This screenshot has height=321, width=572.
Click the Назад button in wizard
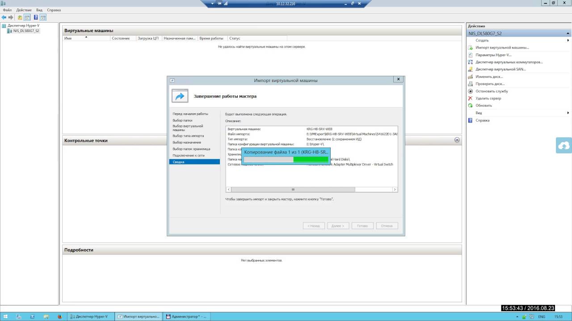click(x=313, y=226)
